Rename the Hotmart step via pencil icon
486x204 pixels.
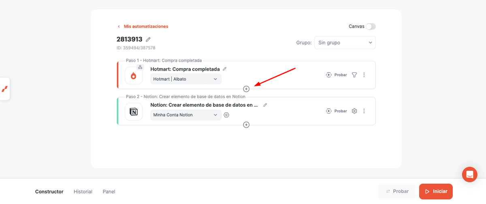pos(225,69)
